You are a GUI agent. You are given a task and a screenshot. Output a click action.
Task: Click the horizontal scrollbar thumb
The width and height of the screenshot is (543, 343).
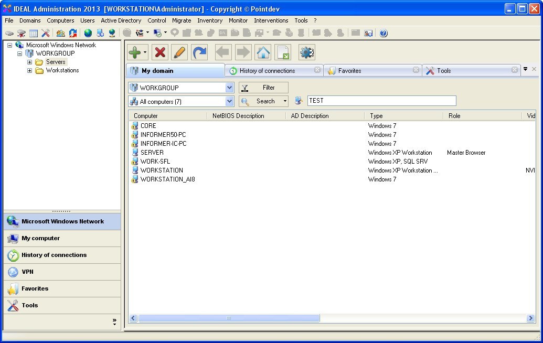pos(229,318)
